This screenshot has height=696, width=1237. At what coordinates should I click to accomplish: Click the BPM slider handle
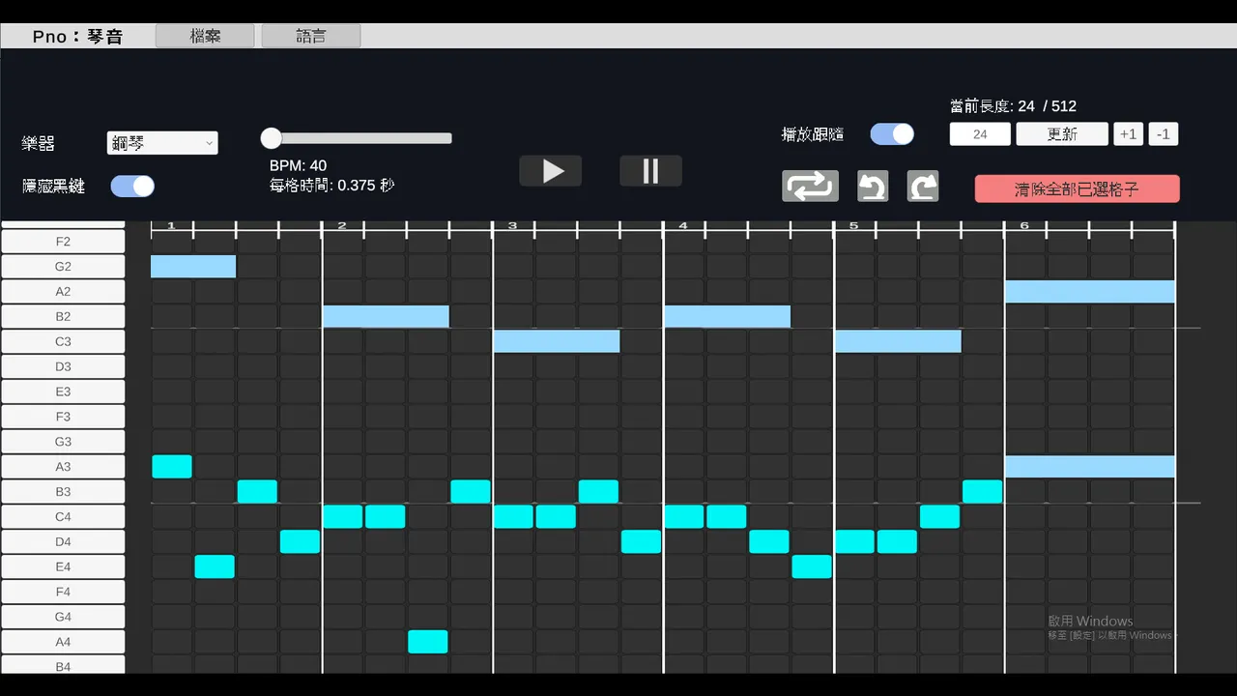point(272,138)
